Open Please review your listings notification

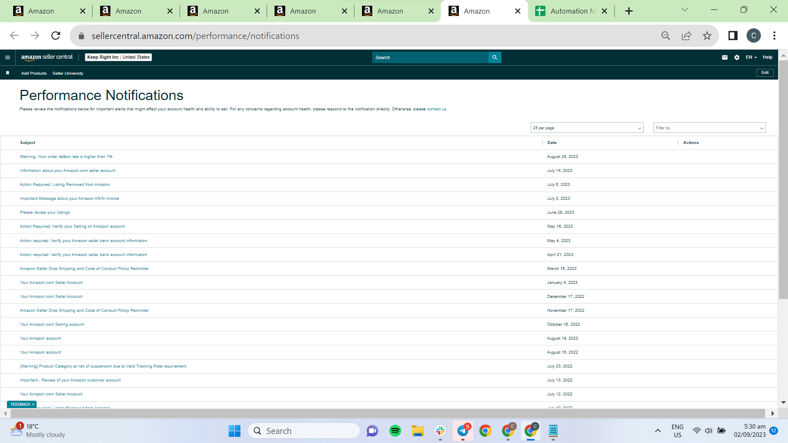(x=45, y=212)
